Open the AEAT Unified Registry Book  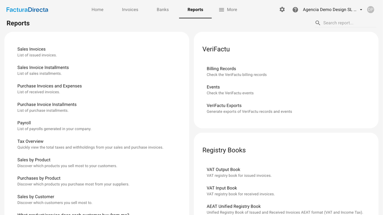234,206
